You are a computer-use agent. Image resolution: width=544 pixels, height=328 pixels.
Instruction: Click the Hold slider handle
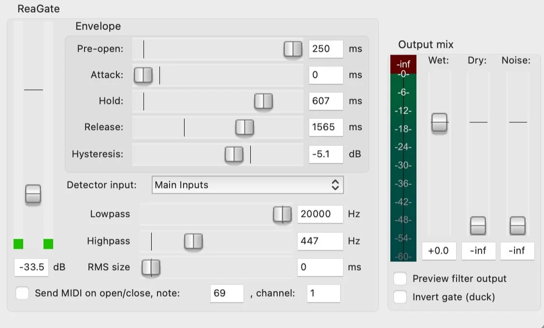click(263, 101)
